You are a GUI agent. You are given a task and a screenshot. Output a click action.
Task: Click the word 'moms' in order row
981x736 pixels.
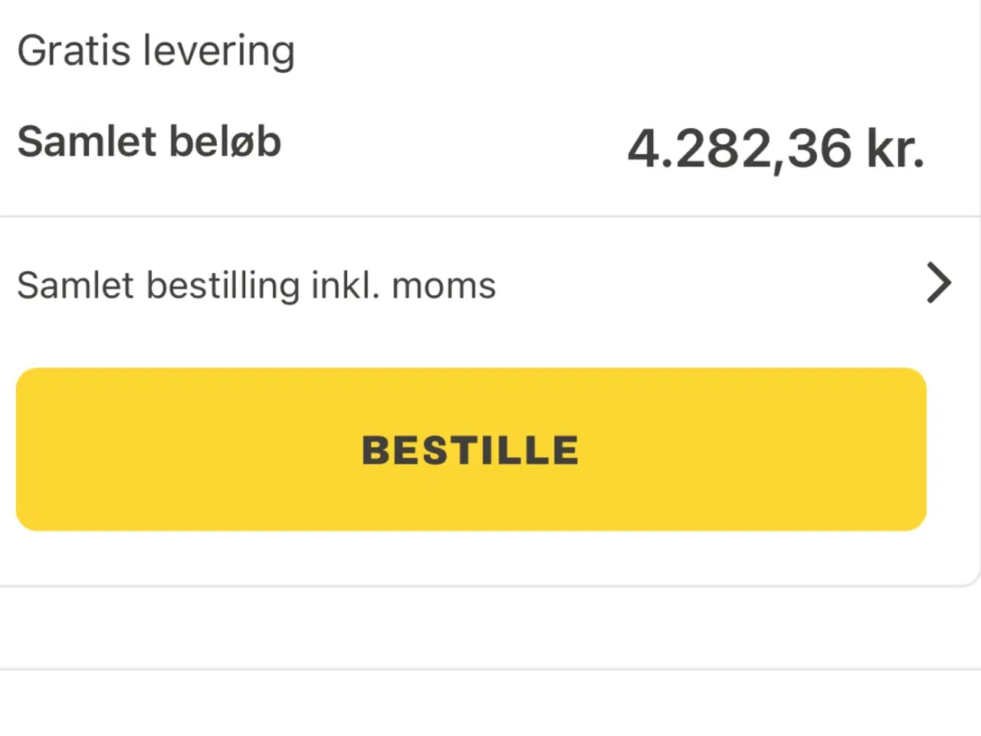(x=444, y=286)
